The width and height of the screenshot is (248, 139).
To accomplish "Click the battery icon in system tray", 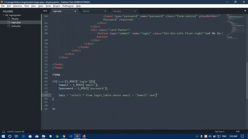I will pyautogui.click(x=214, y=136).
